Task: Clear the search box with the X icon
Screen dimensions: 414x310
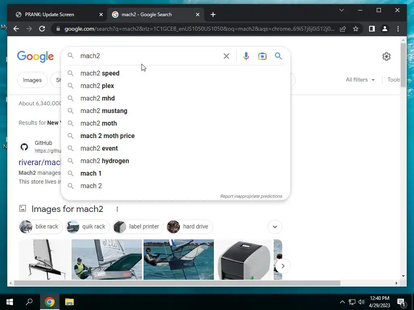Action: pos(226,56)
